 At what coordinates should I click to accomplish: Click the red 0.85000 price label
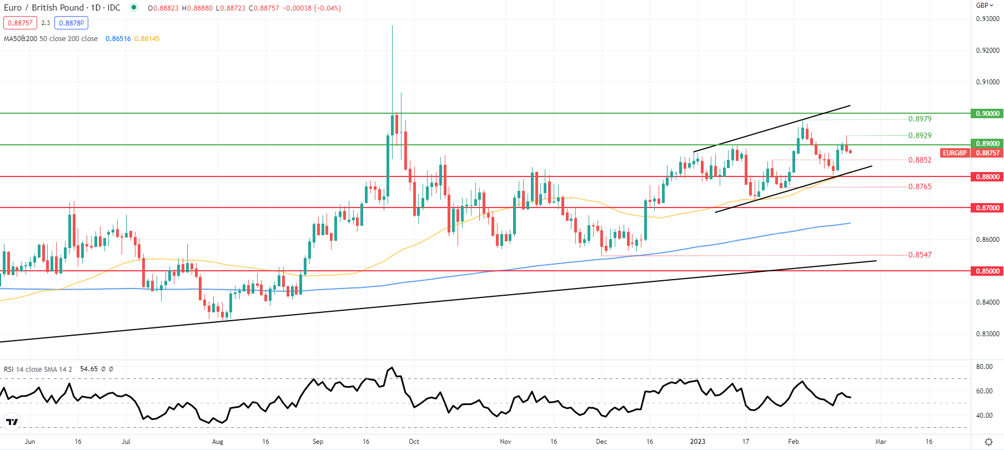pyautogui.click(x=987, y=271)
